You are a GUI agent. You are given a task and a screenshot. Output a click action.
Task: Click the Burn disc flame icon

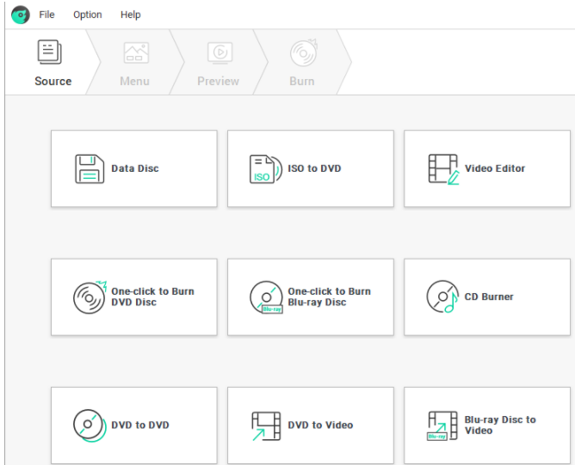tap(304, 52)
